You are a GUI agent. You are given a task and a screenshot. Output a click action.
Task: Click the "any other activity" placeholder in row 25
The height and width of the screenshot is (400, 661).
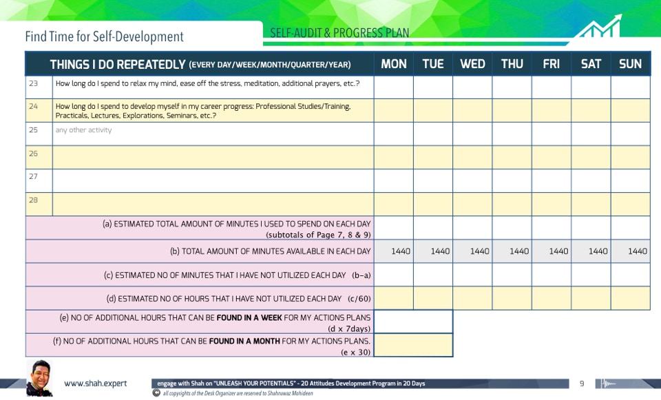[x=83, y=130]
